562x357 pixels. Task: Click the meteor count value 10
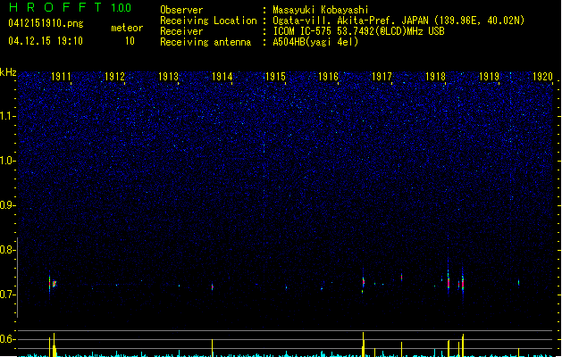click(130, 41)
